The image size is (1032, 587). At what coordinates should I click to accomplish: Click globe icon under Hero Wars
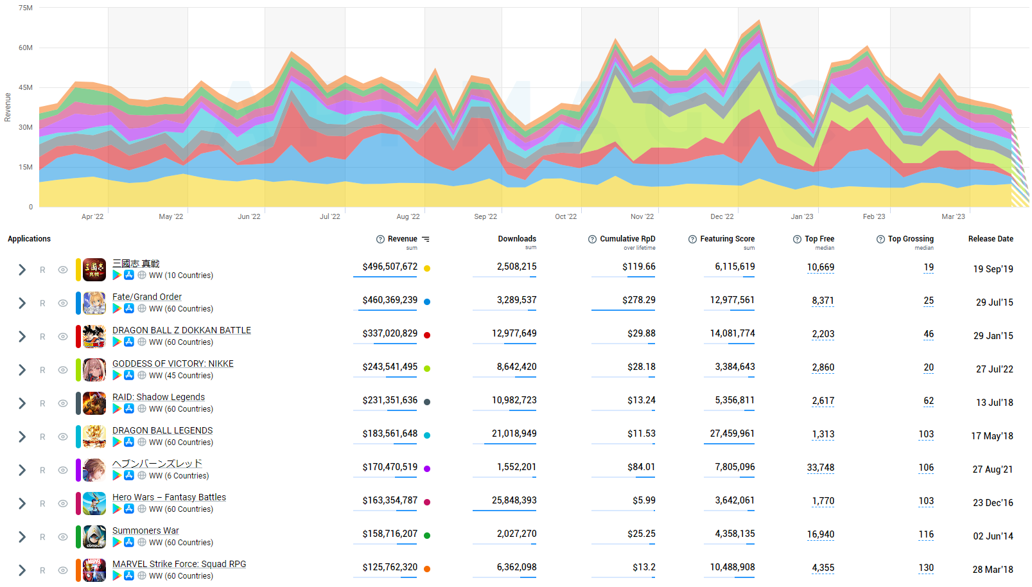click(x=142, y=509)
